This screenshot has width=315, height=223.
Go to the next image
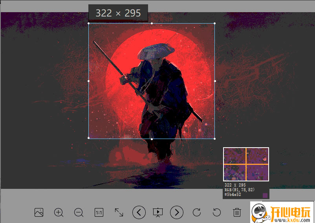tap(177, 212)
